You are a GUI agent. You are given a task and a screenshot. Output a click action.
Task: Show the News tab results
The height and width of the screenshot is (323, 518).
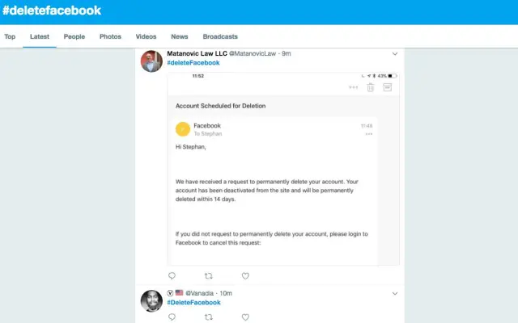pyautogui.click(x=180, y=36)
